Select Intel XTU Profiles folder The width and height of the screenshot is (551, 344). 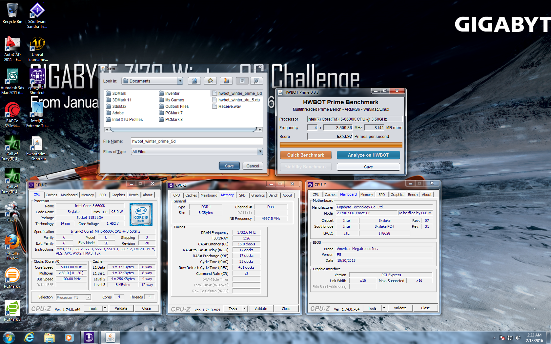(124, 120)
